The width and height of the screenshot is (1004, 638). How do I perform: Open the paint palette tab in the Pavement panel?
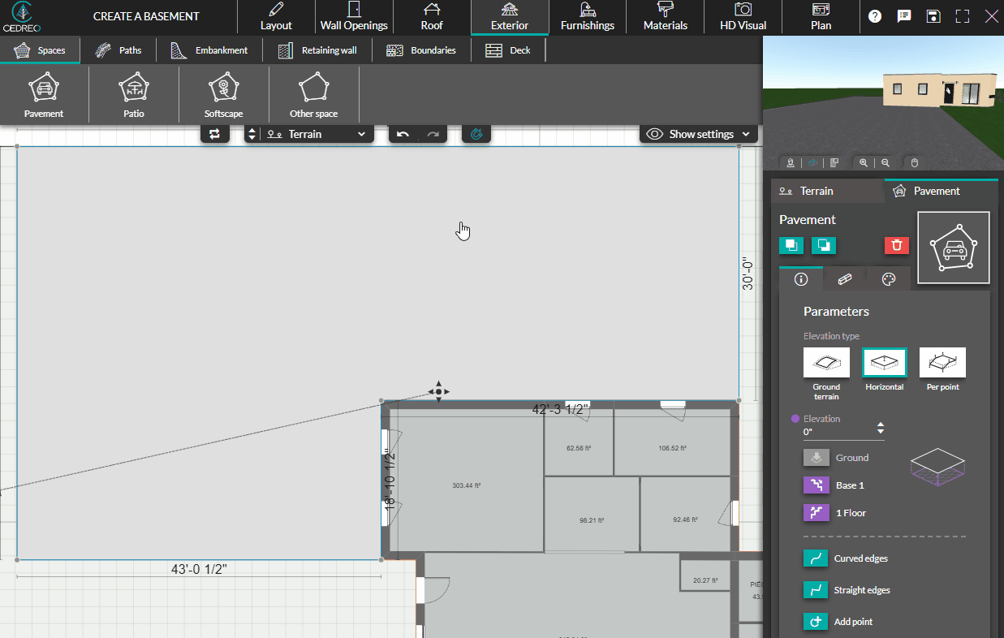(887, 278)
